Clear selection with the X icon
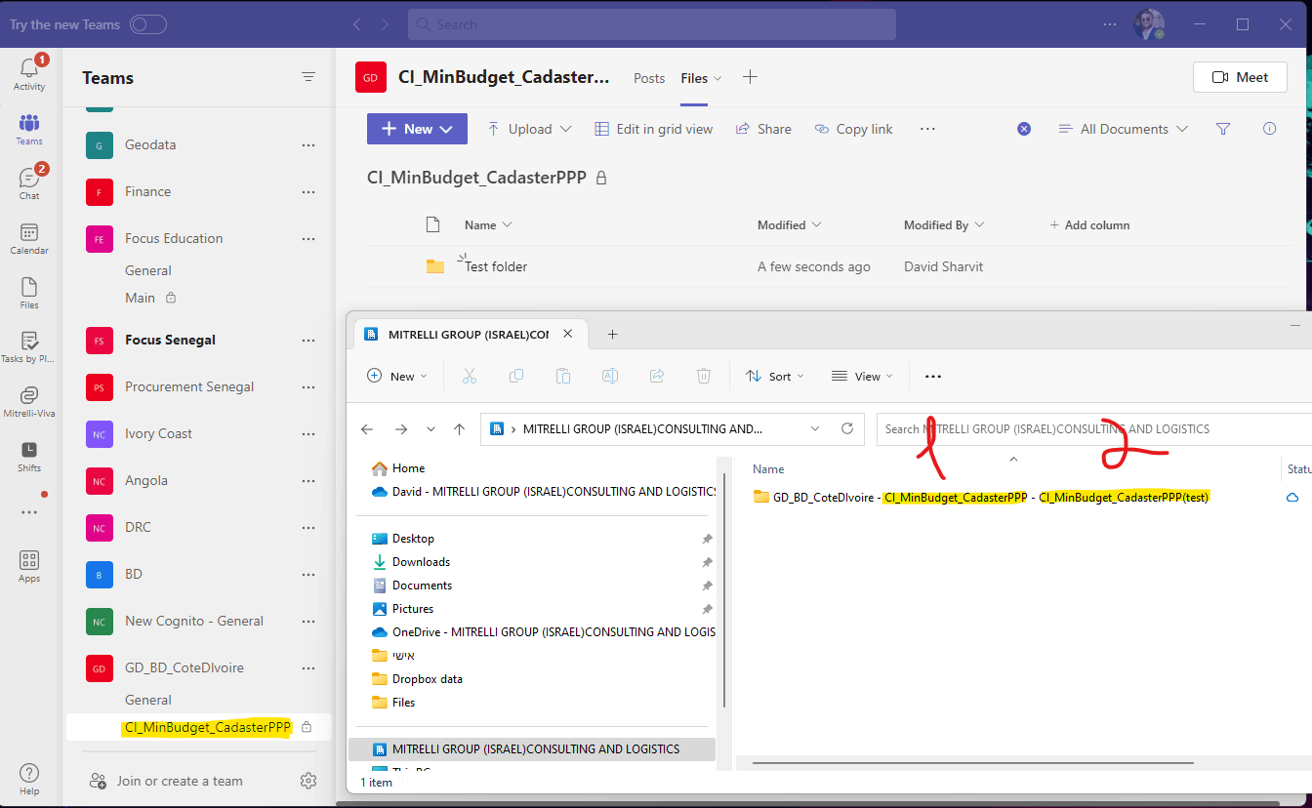 click(x=1024, y=129)
